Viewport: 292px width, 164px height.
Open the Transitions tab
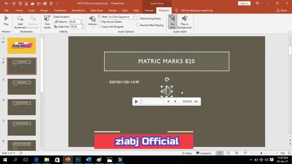(x=60, y=10)
